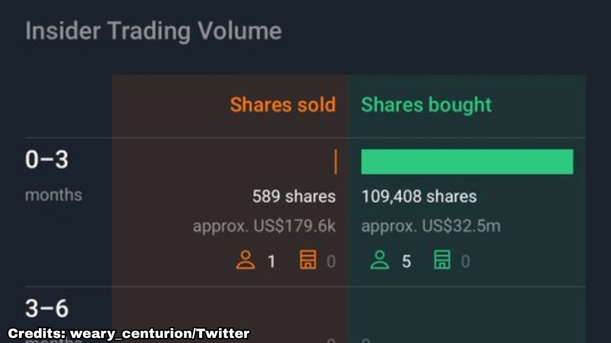Click the green person icon under shares bought

point(379,261)
